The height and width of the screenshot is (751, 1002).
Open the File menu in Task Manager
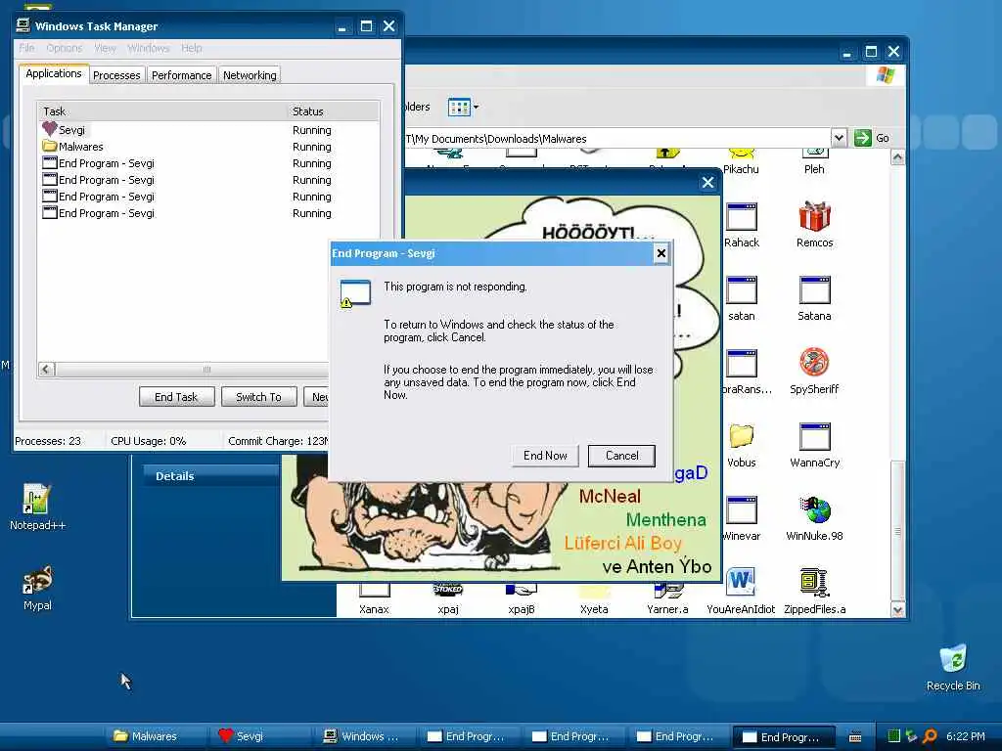[26, 48]
